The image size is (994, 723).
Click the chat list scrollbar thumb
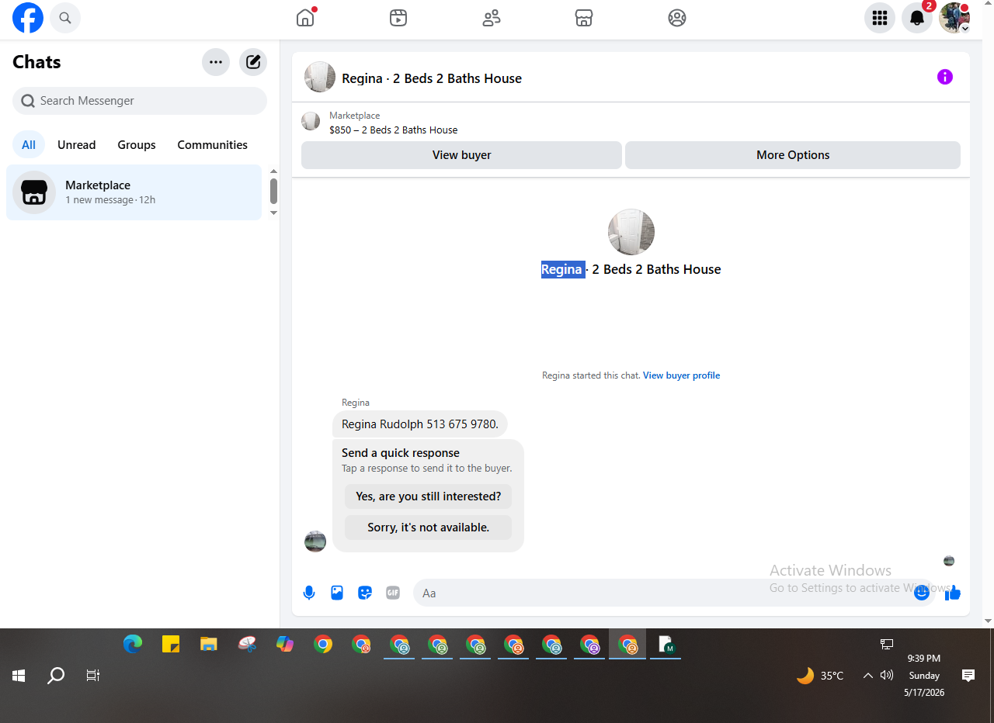pyautogui.click(x=273, y=191)
